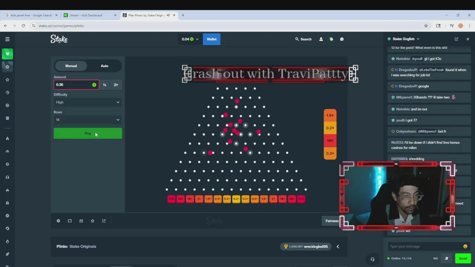Open the Stake Originals link beside Plinko
Screen dimensions: 475x267
[x=83, y=246]
